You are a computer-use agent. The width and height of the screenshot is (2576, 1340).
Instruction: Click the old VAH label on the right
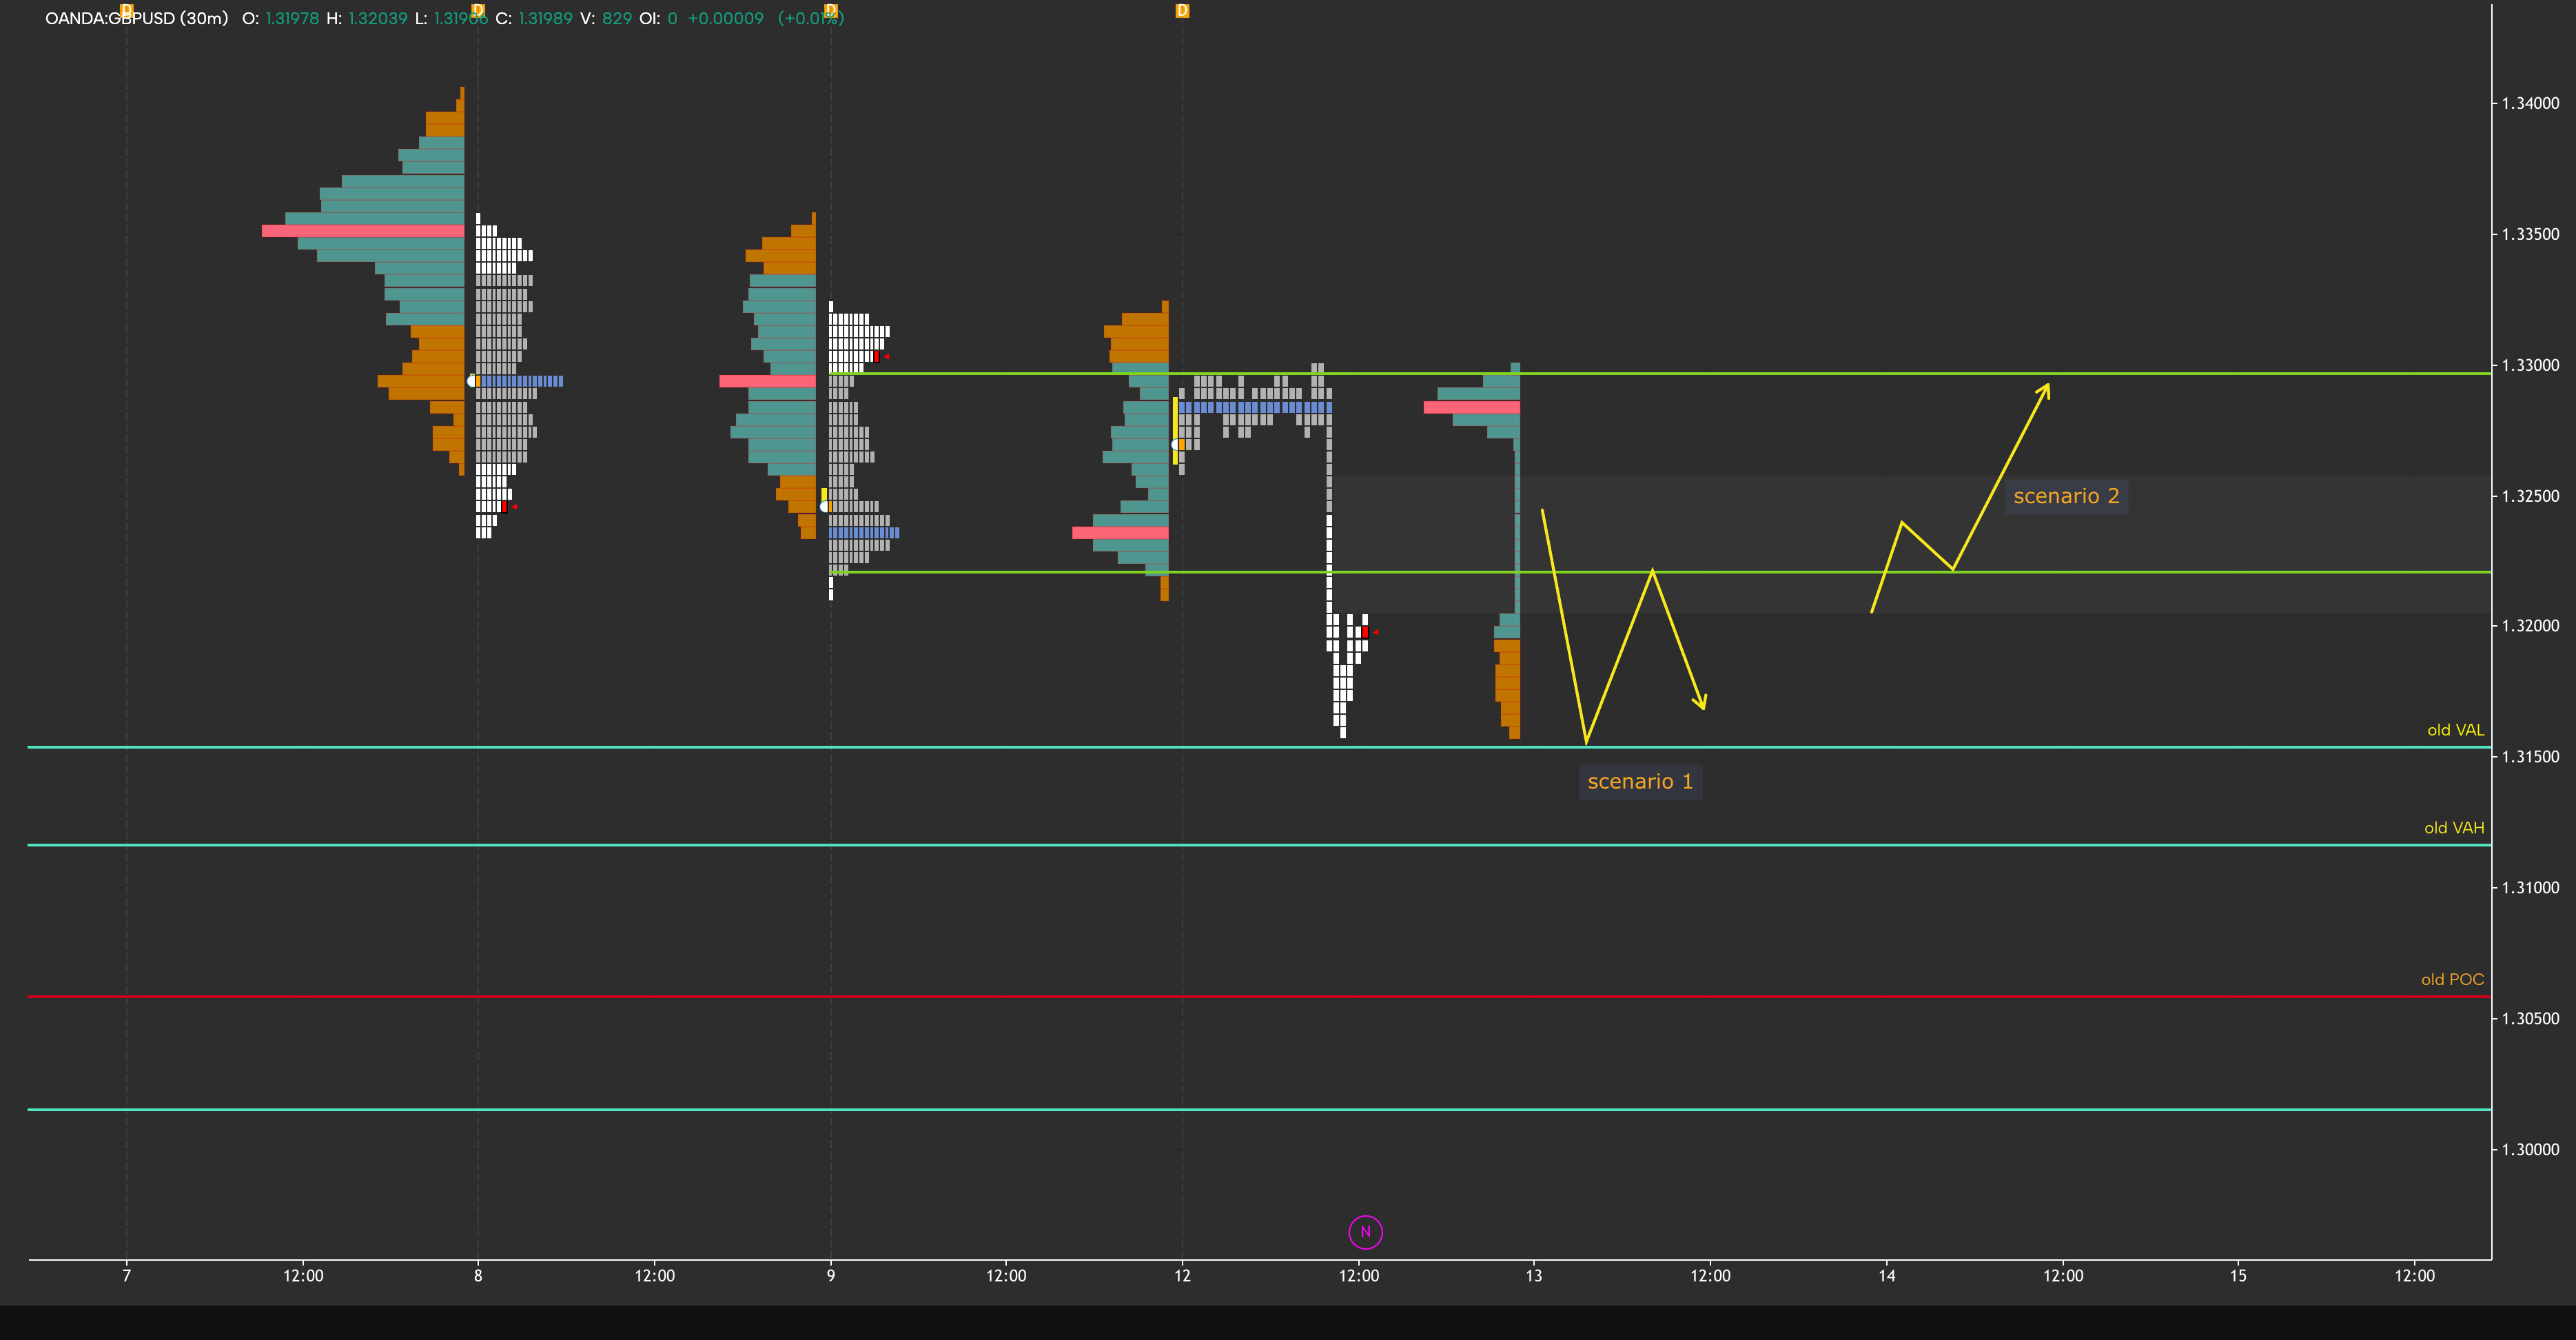(2456, 827)
